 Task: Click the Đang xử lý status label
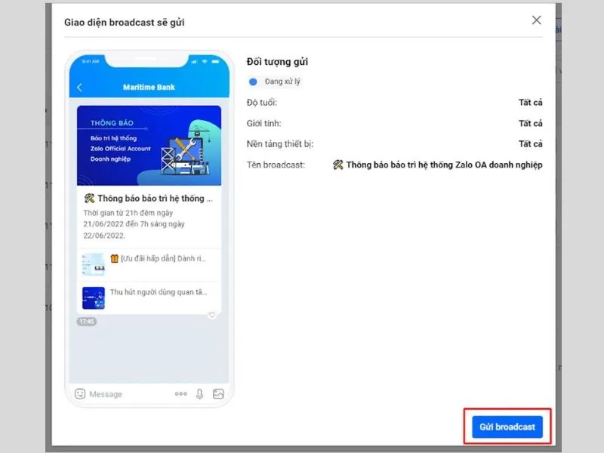tap(282, 82)
